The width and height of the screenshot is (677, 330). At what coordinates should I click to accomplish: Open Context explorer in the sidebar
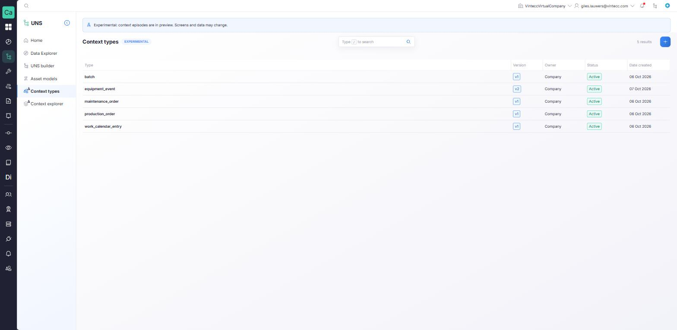47,104
